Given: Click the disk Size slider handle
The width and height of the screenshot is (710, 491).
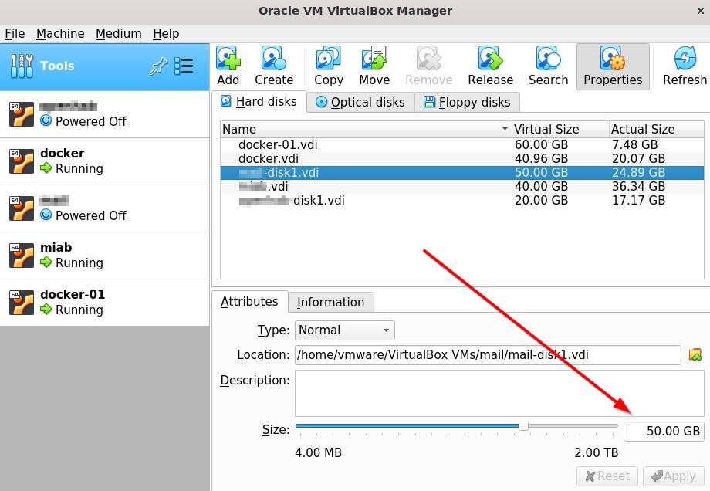Looking at the screenshot, I should (523, 426).
